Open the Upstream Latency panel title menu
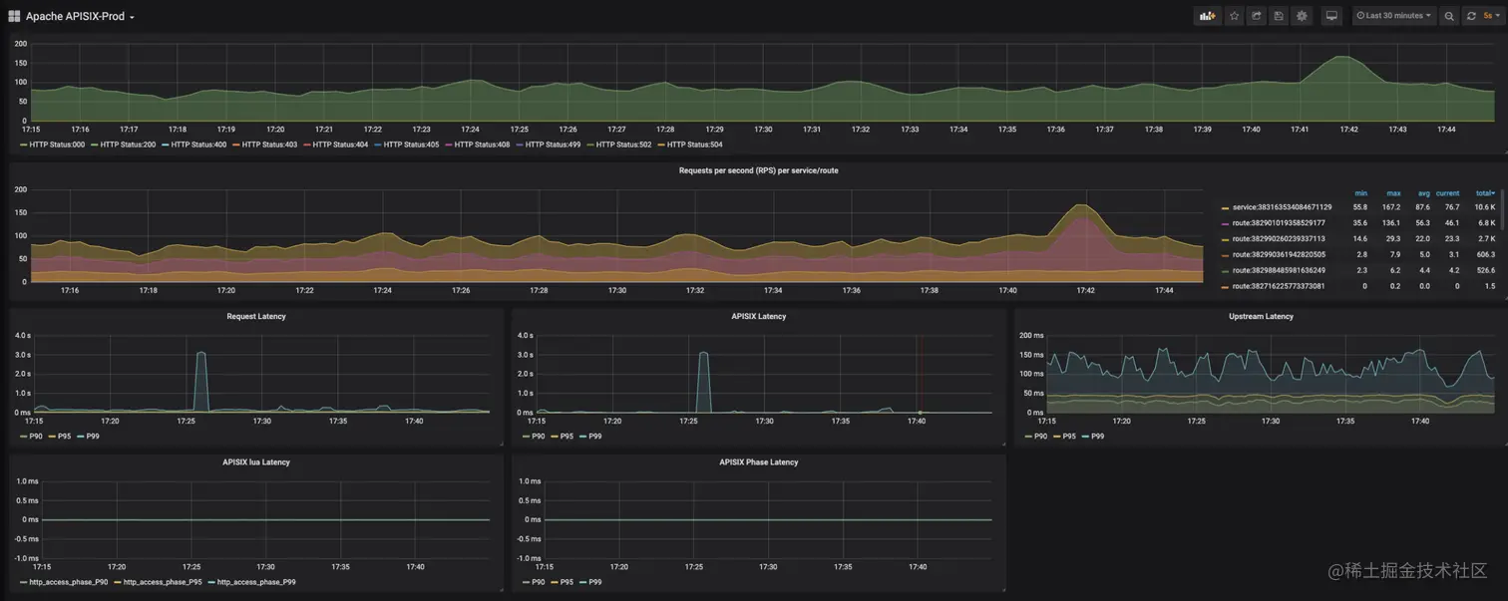The width and height of the screenshot is (1508, 601). 1261,317
